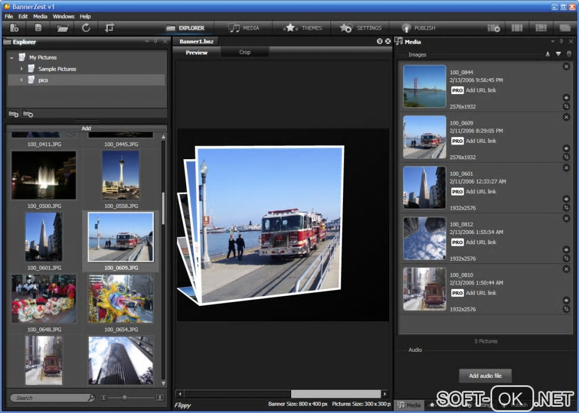Crop image 100_0601 in media list

click(566, 208)
